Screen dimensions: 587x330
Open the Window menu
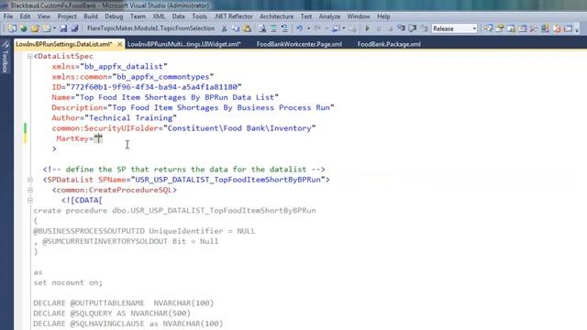359,16
